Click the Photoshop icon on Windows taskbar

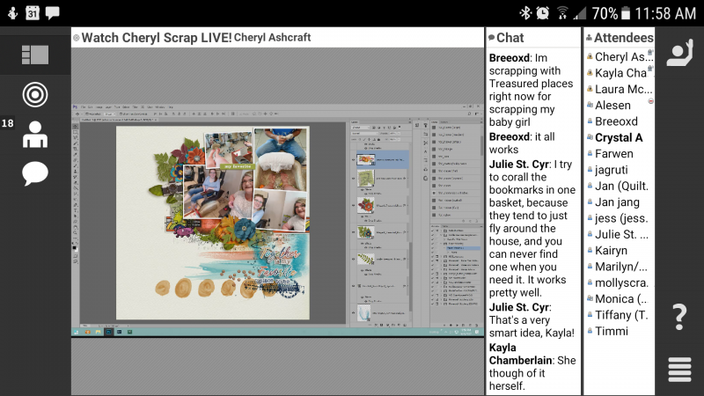tap(108, 333)
